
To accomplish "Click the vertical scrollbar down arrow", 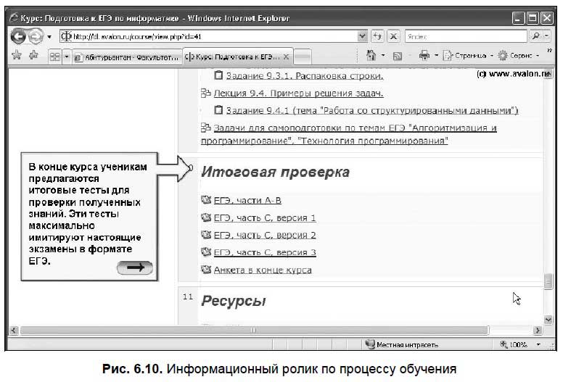I will pyautogui.click(x=548, y=319).
